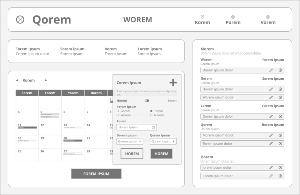Edit the Corem ipsum dolor row under Horem
The width and height of the screenshot is (300, 195).
tap(271, 176)
